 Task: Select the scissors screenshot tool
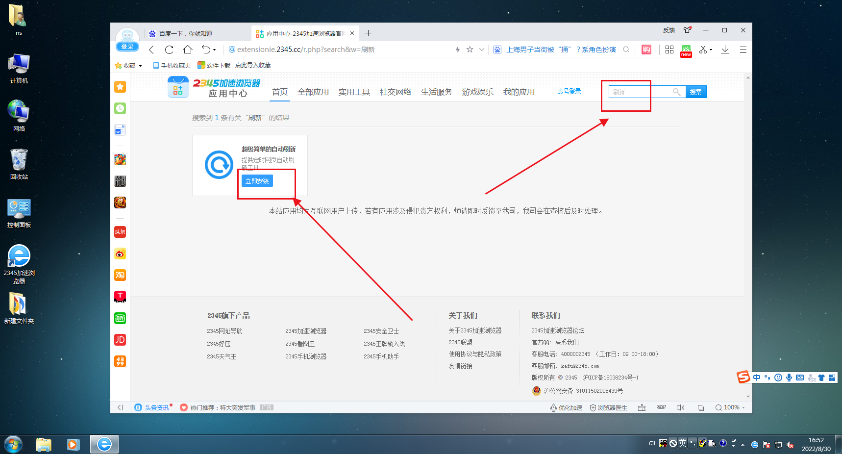tap(703, 50)
